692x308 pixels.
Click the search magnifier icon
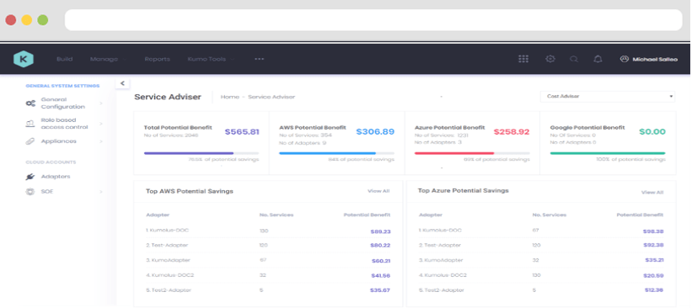coord(574,59)
